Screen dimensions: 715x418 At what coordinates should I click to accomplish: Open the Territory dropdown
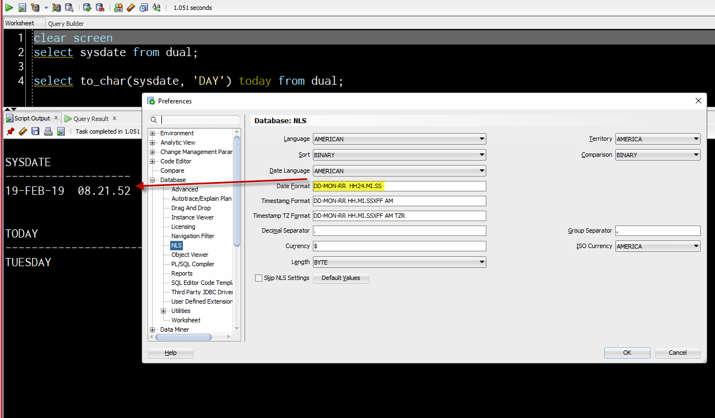(x=658, y=139)
